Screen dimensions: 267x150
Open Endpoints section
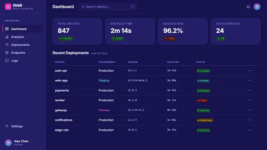coord(23,53)
